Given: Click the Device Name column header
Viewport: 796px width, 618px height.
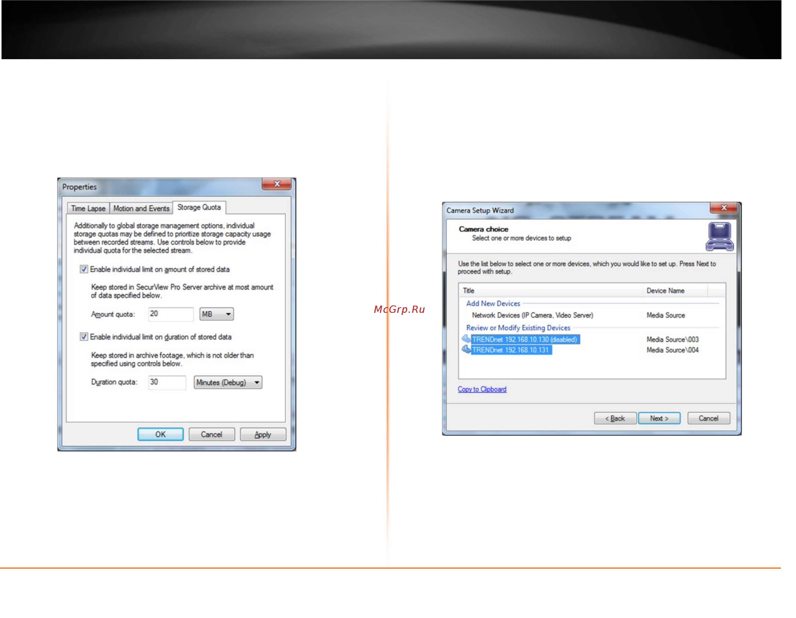Looking at the screenshot, I should 675,291.
